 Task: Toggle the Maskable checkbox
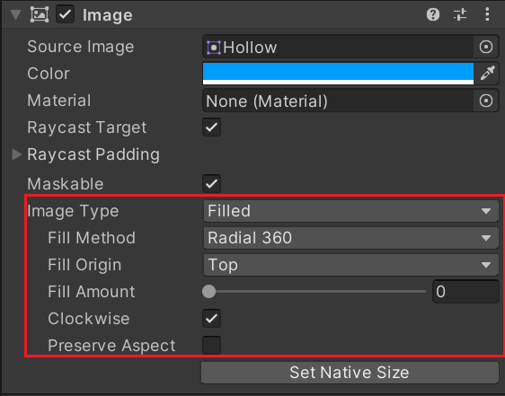[x=211, y=183]
